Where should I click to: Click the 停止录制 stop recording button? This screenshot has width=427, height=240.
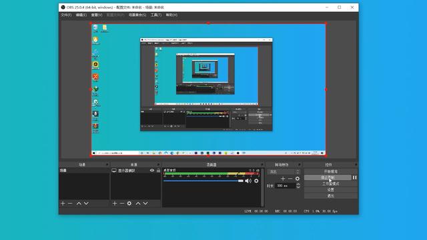pos(328,177)
